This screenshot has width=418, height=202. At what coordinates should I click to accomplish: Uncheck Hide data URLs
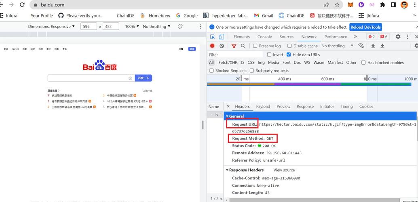pos(289,55)
